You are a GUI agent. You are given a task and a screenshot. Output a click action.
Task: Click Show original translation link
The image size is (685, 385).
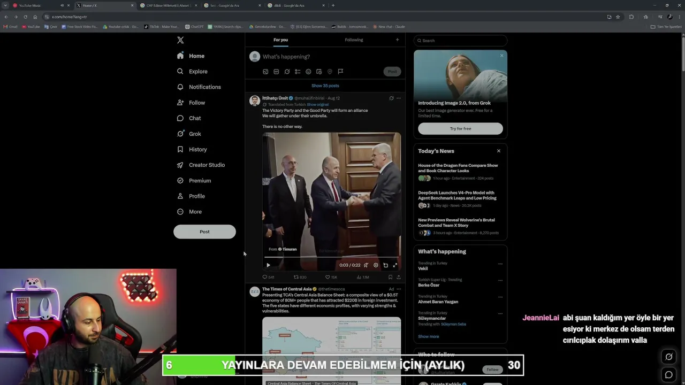point(318,105)
